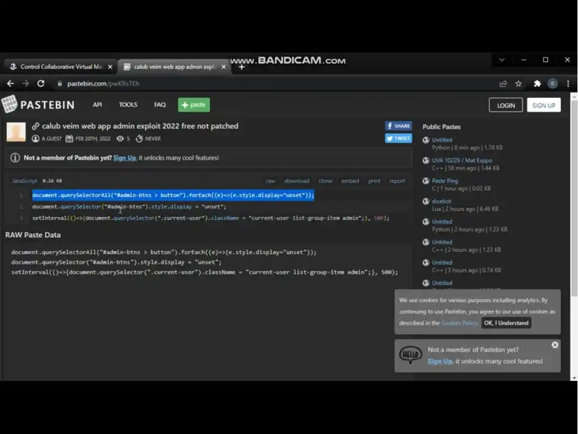The width and height of the screenshot is (578, 434).
Task: Click the LOGIN button
Action: [506, 105]
